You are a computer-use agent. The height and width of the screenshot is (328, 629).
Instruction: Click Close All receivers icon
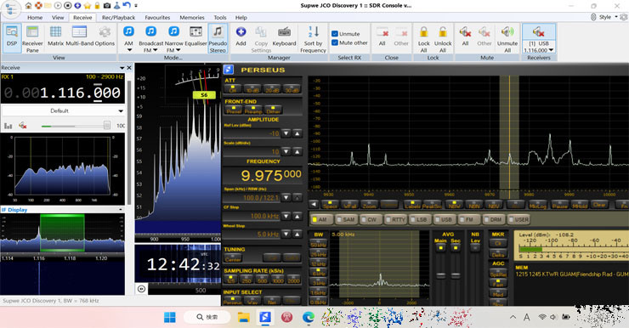click(x=382, y=36)
